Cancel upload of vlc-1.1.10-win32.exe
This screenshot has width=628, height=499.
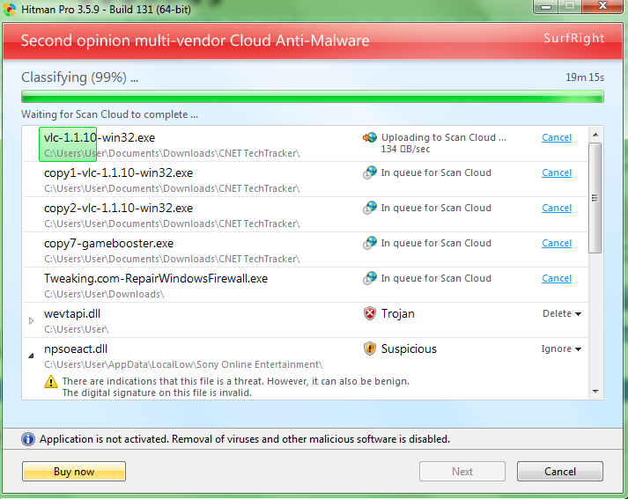pyautogui.click(x=557, y=137)
